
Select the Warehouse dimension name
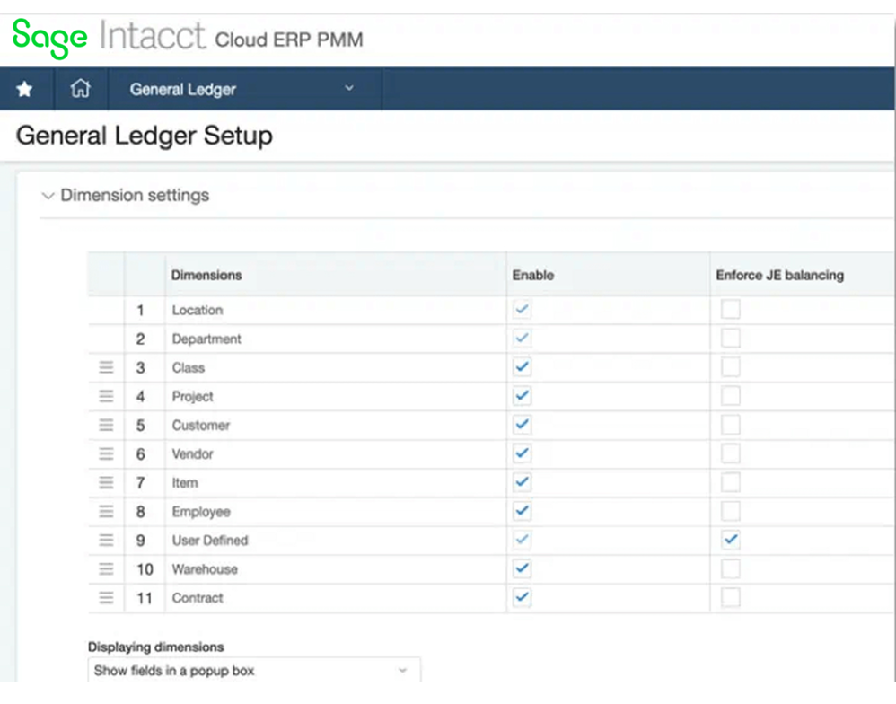(205, 569)
